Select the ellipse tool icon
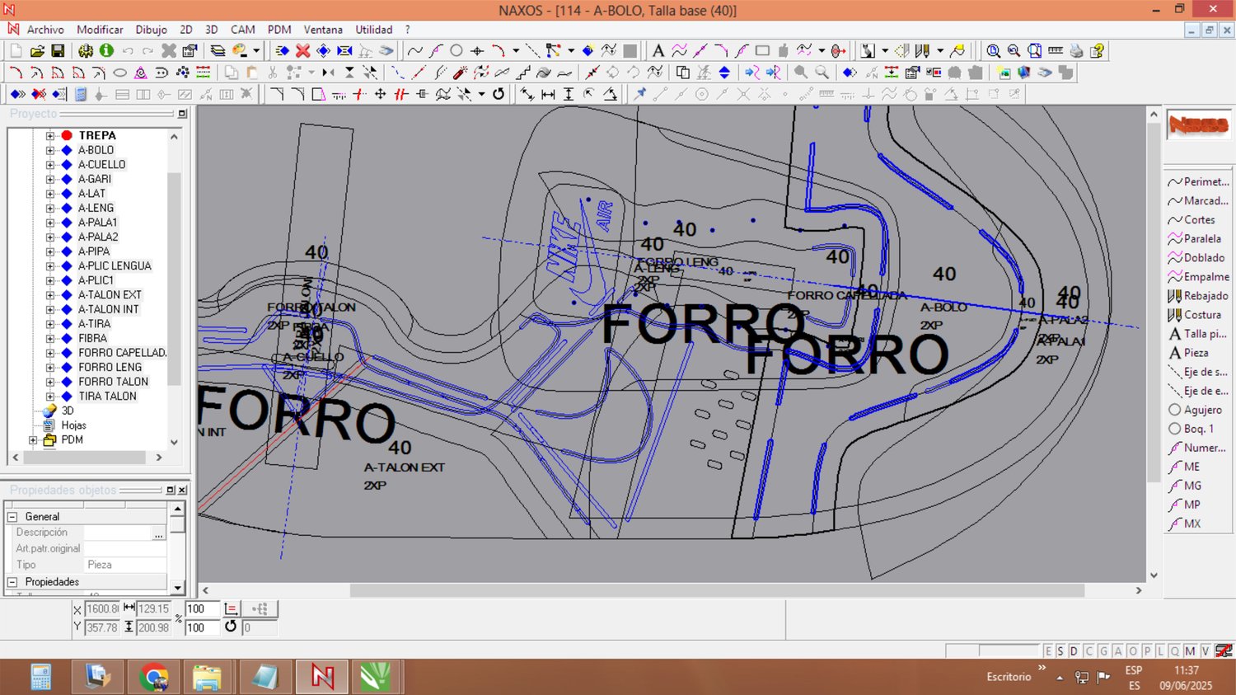The width and height of the screenshot is (1236, 695). (x=119, y=73)
